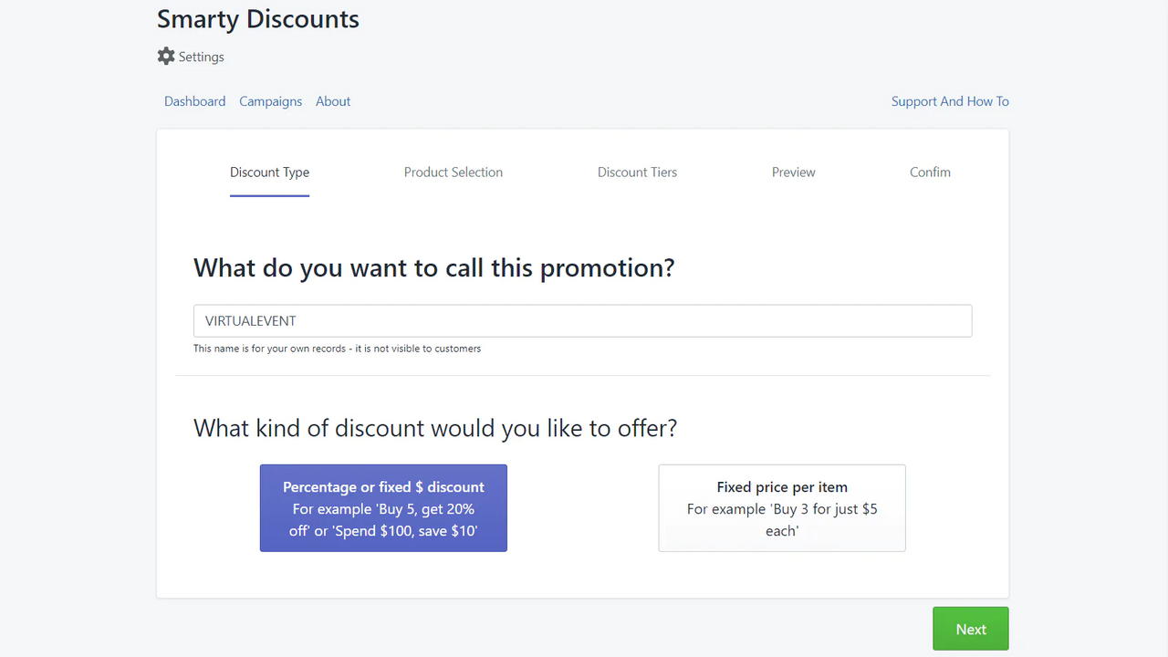This screenshot has height=657, width=1168.
Task: Open Support And How To
Action: pos(950,101)
